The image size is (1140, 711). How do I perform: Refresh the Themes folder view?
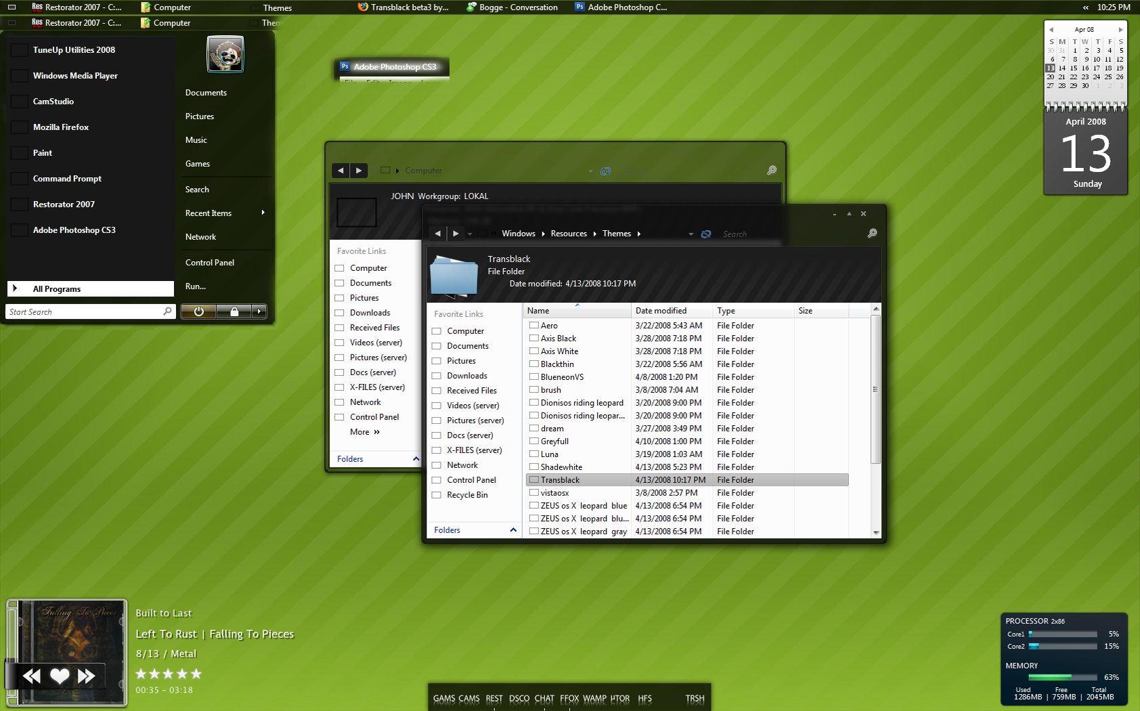(706, 234)
